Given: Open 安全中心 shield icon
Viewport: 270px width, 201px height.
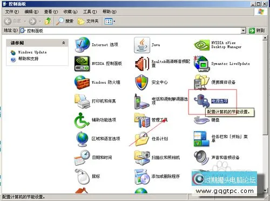Looking at the screenshot, I should [x=141, y=83].
